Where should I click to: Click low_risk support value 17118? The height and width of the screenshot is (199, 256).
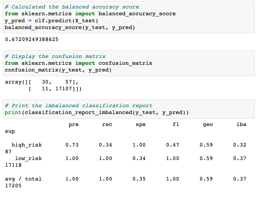[13, 165]
